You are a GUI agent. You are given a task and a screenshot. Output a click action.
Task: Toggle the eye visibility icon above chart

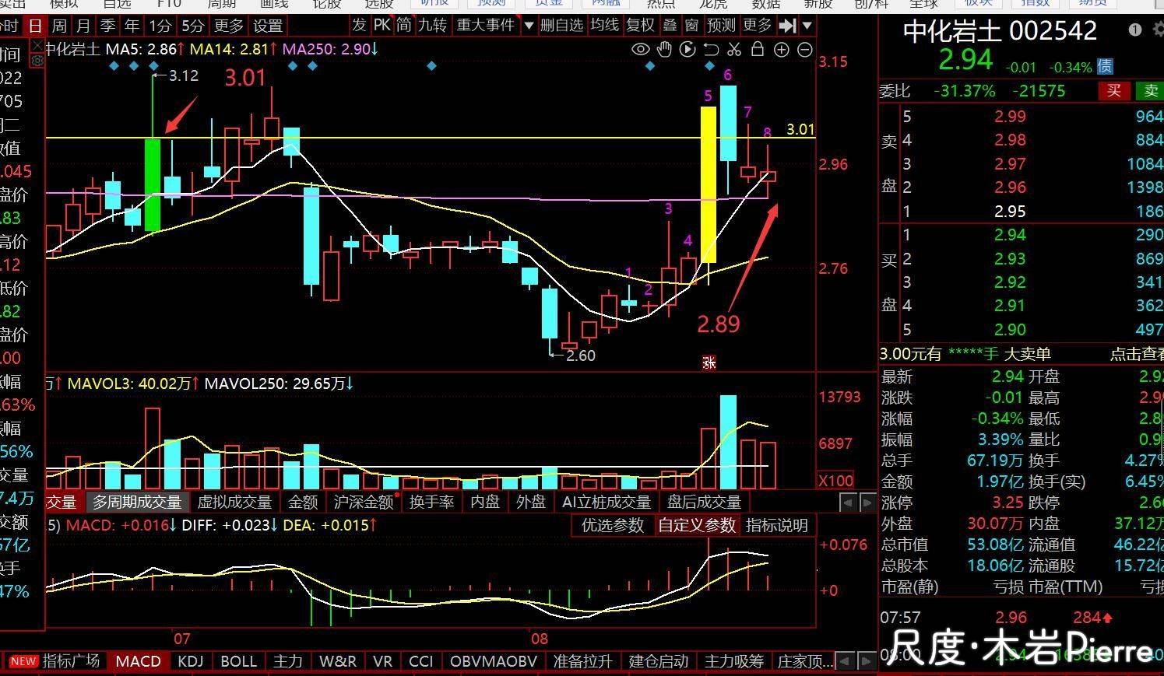(x=640, y=50)
